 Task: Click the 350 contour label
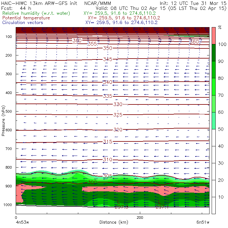[x=108, y=48]
